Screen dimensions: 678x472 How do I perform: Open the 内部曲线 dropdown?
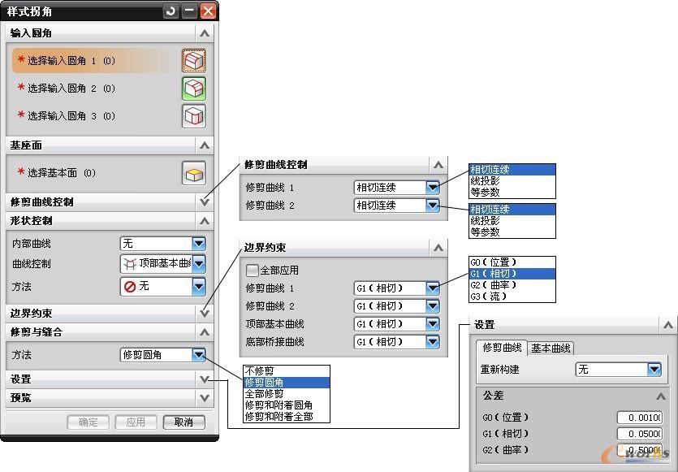pos(198,244)
